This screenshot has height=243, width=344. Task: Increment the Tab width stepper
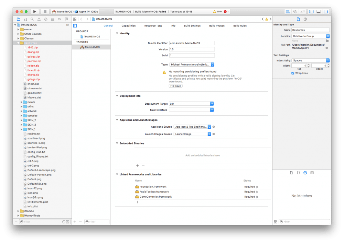pyautogui.click(x=308, y=65)
